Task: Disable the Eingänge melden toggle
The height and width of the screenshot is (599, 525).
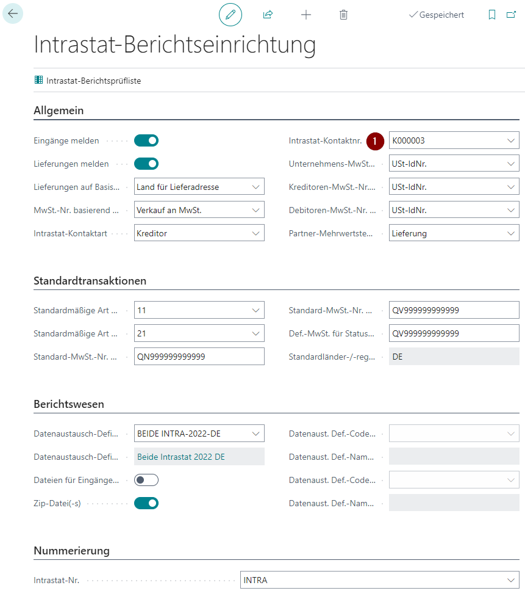Action: 146,140
